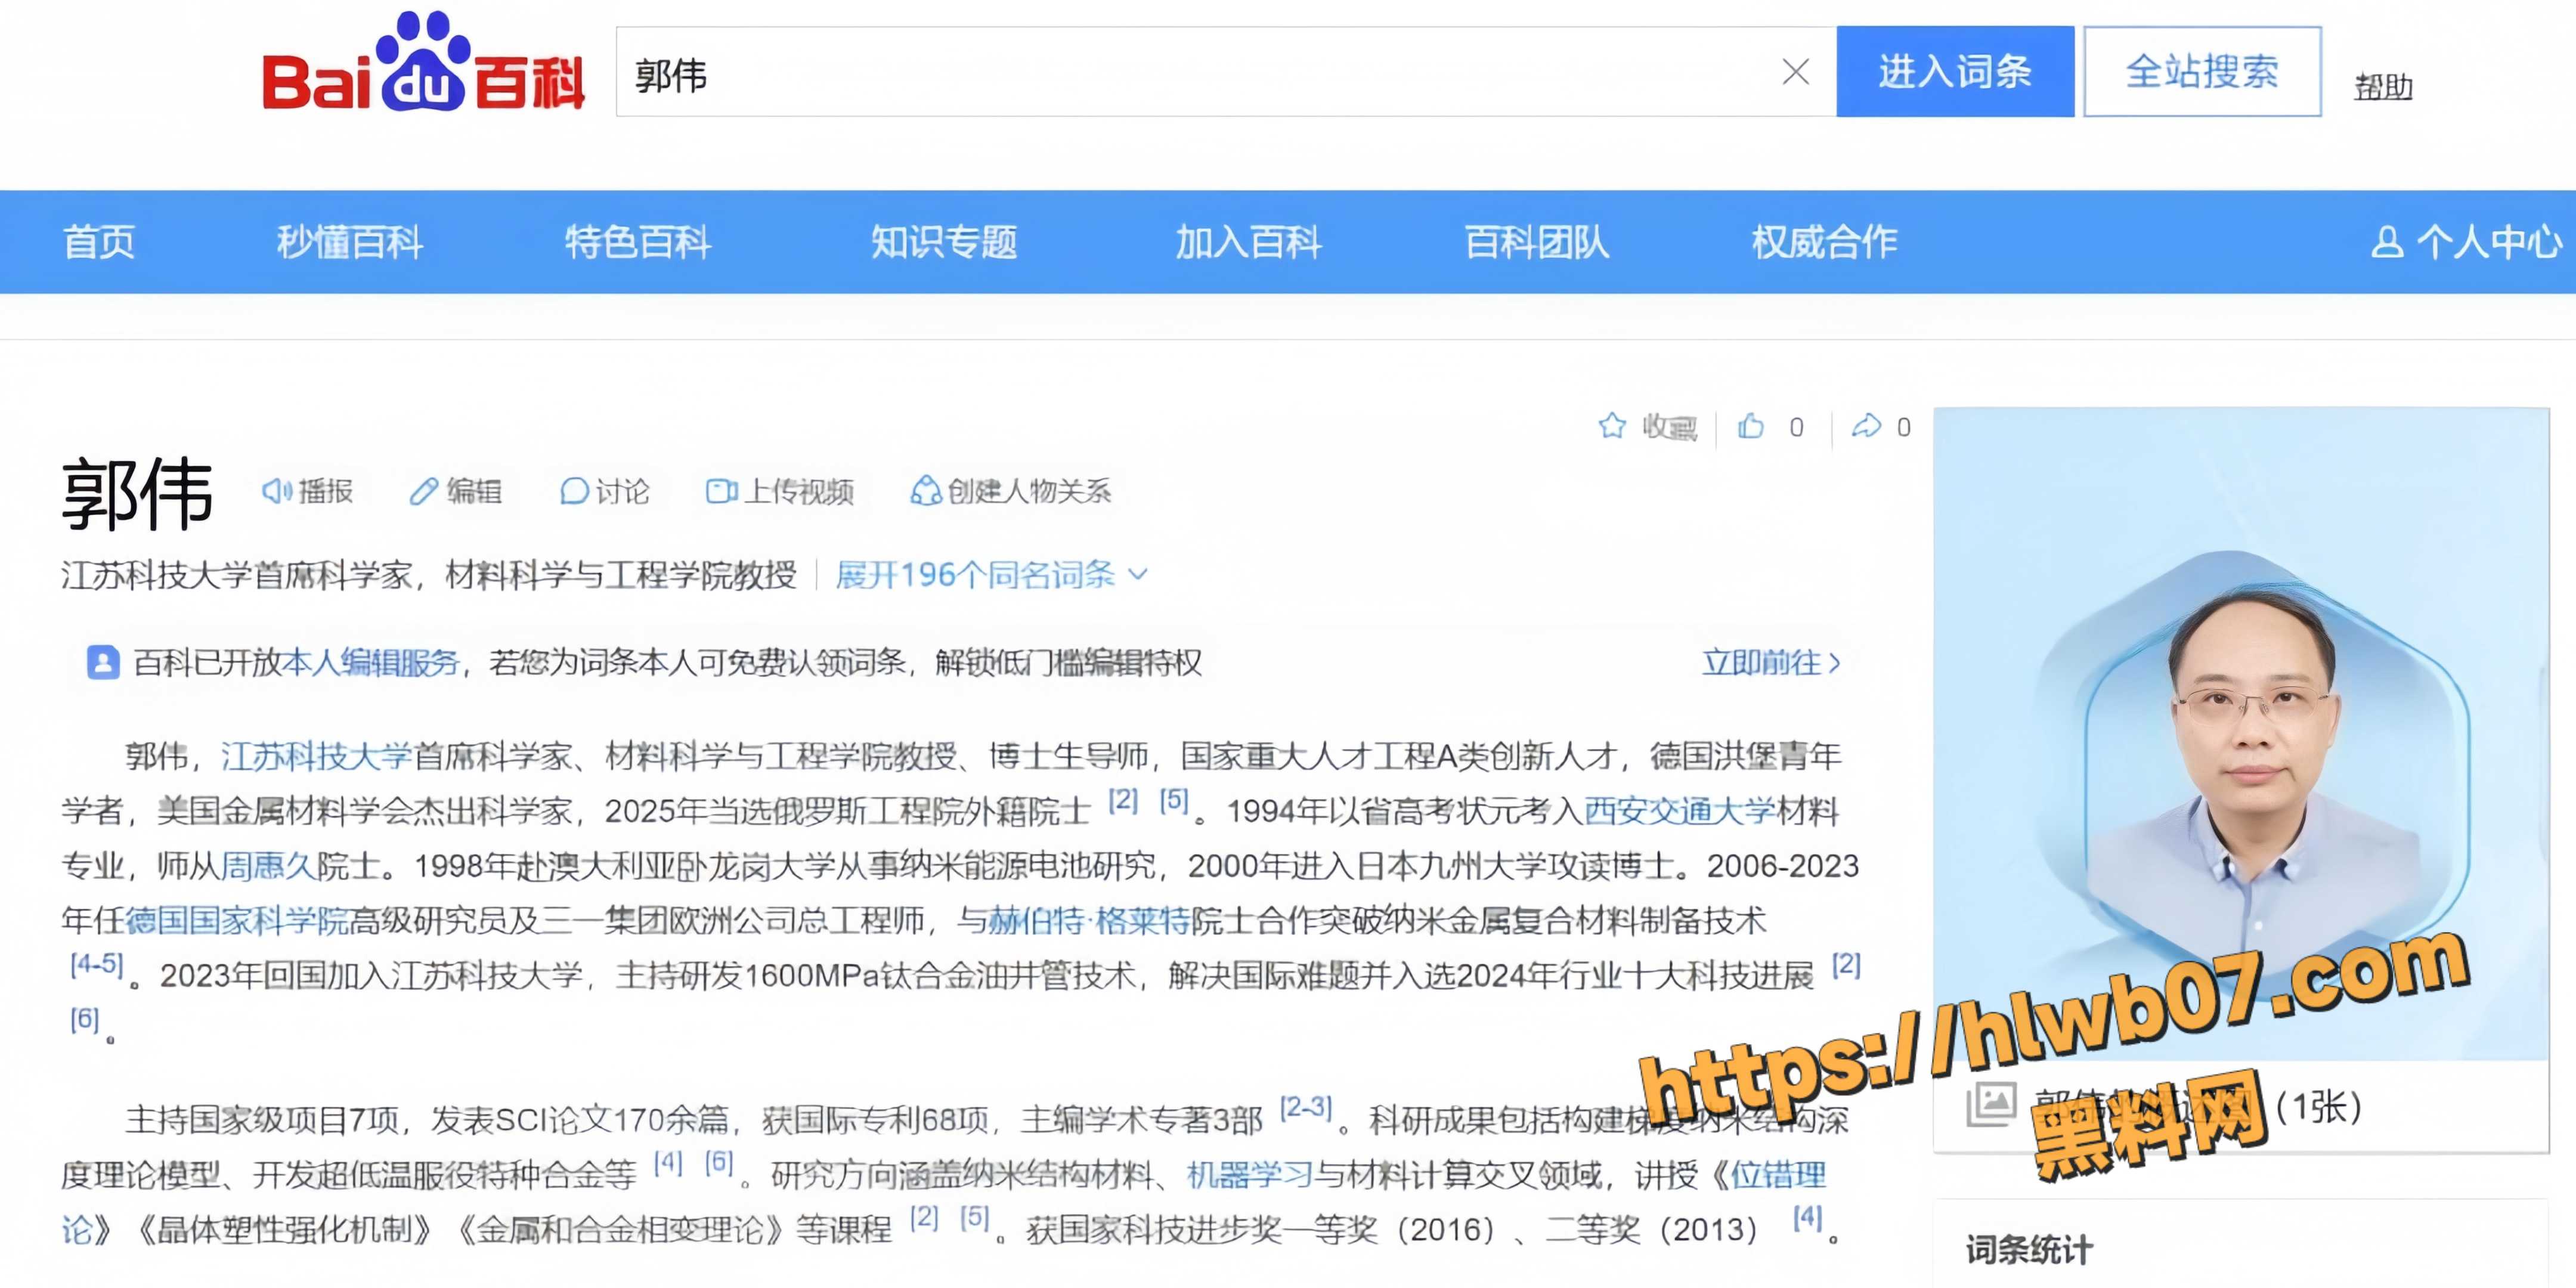Click the 本人编辑服务 link

pos(370,662)
